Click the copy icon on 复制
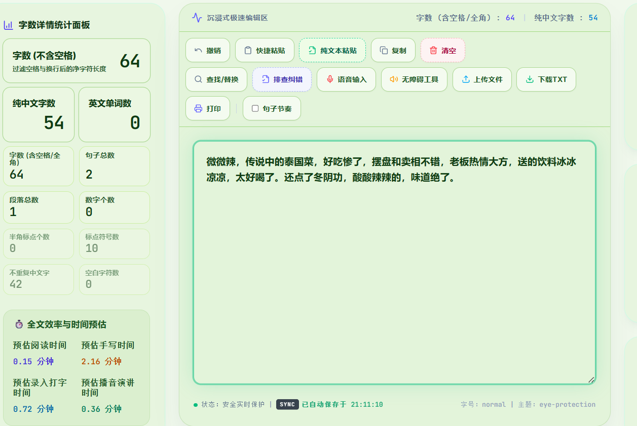This screenshot has height=426, width=637. (384, 51)
